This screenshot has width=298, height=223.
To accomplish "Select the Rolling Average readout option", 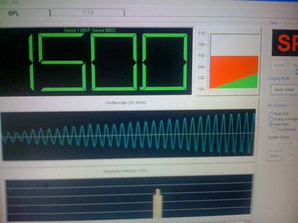I will 271,119.
